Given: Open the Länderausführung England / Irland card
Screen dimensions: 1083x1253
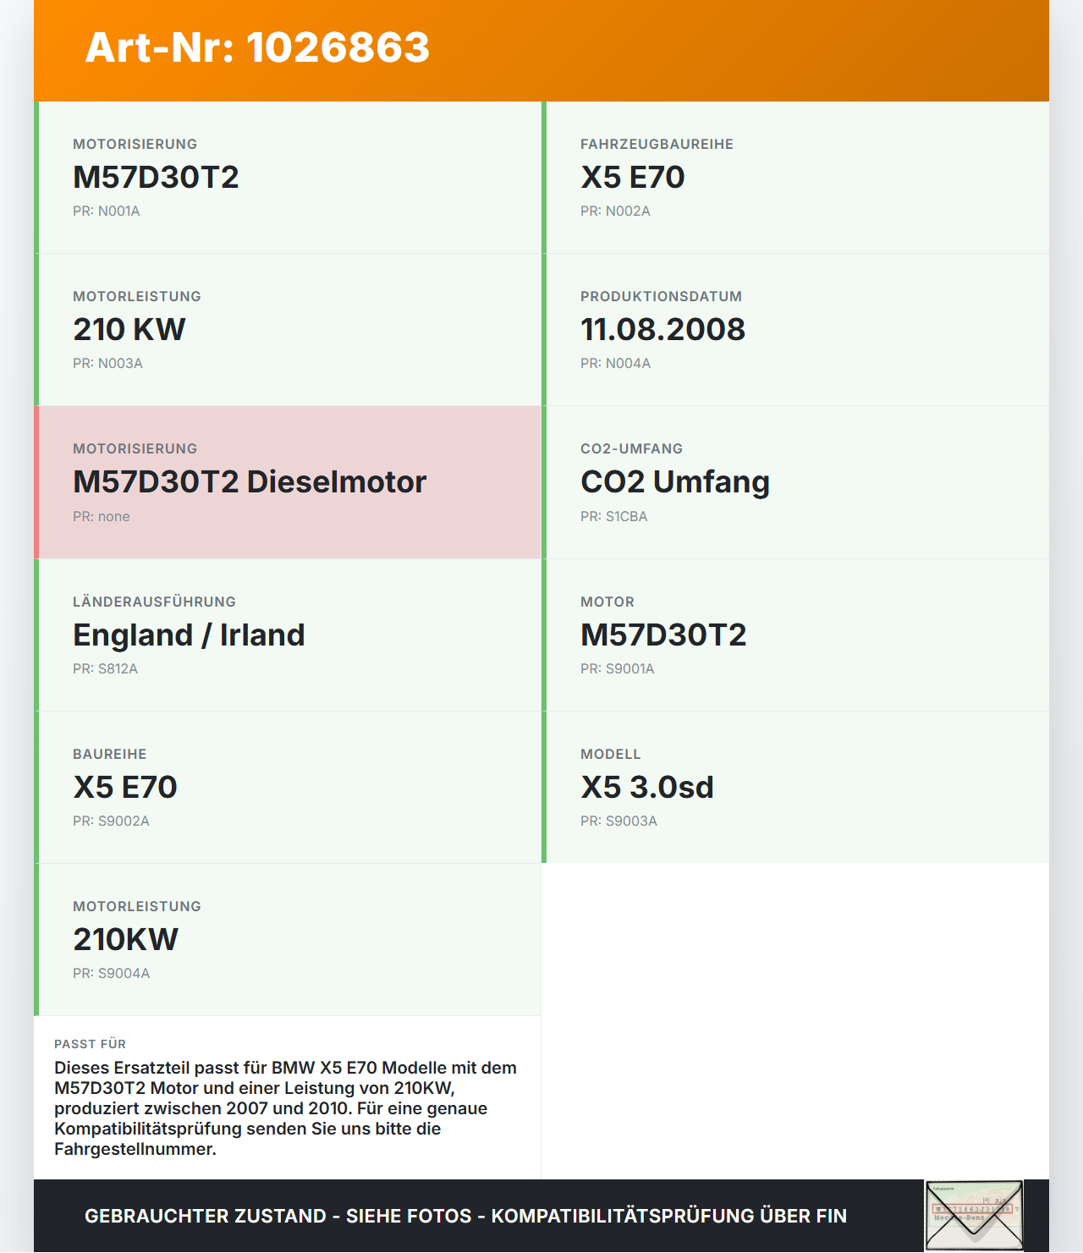Looking at the screenshot, I should click(x=288, y=635).
